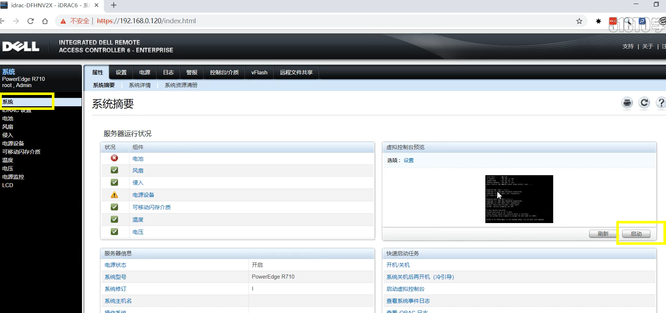Click the green check next to 温度
This screenshot has height=313, width=666.
[114, 219]
